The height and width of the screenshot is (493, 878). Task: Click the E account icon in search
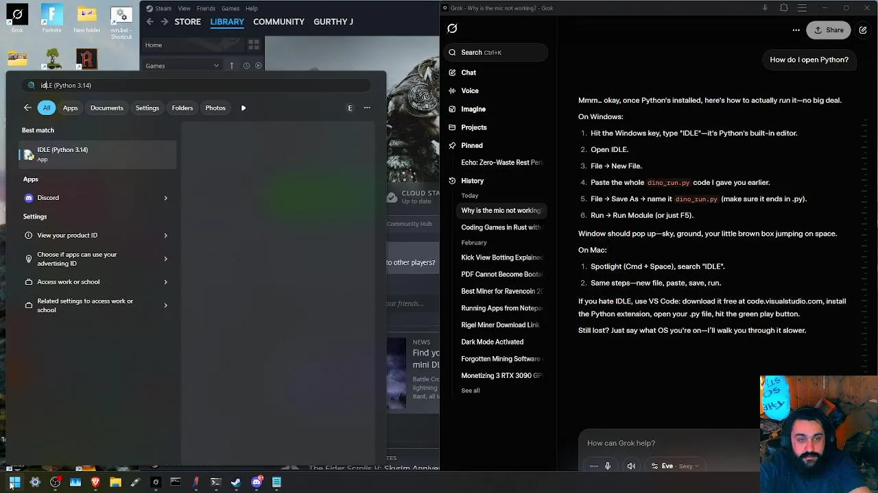pyautogui.click(x=350, y=108)
